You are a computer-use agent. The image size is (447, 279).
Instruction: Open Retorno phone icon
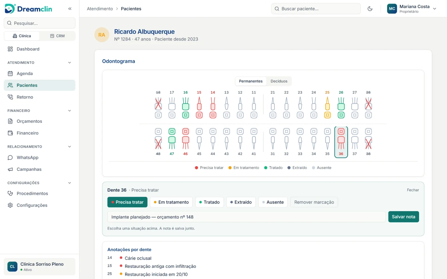pyautogui.click(x=10, y=97)
